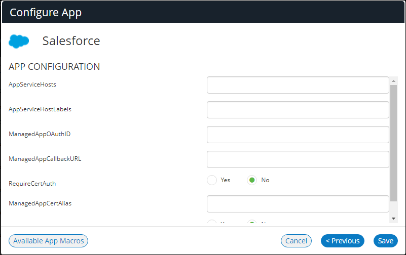This screenshot has height=255, width=406.
Task: Focus the AppServiceHostLabels input field
Action: click(298, 110)
